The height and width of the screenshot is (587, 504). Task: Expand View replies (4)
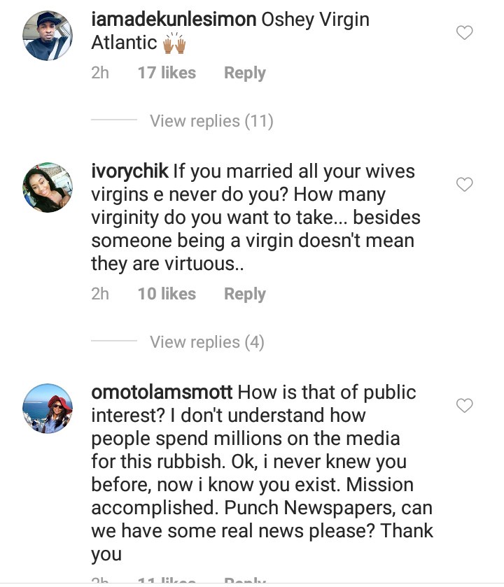205,342
